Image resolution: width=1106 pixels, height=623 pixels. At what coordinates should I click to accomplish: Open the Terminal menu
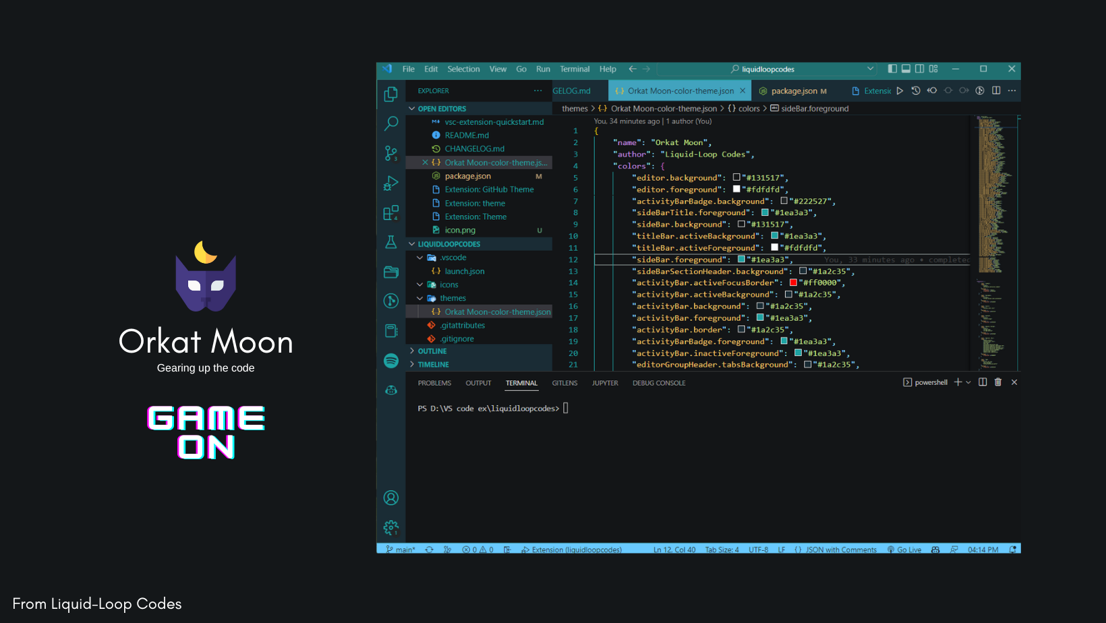point(575,69)
